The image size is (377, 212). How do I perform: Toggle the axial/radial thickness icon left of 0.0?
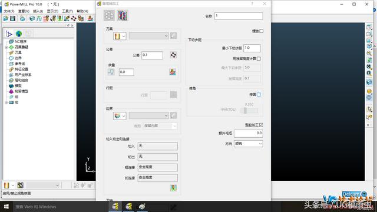click(x=111, y=72)
